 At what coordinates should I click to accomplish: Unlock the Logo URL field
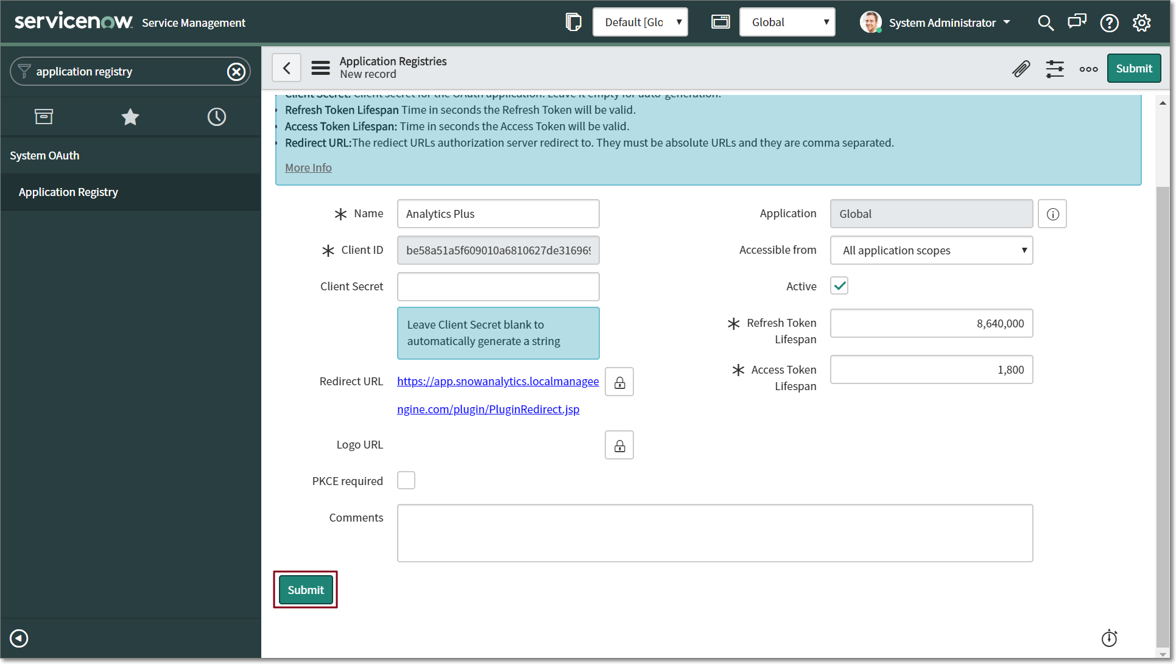[619, 446]
